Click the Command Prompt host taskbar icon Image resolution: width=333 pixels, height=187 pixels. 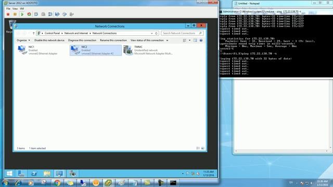tap(173, 183)
